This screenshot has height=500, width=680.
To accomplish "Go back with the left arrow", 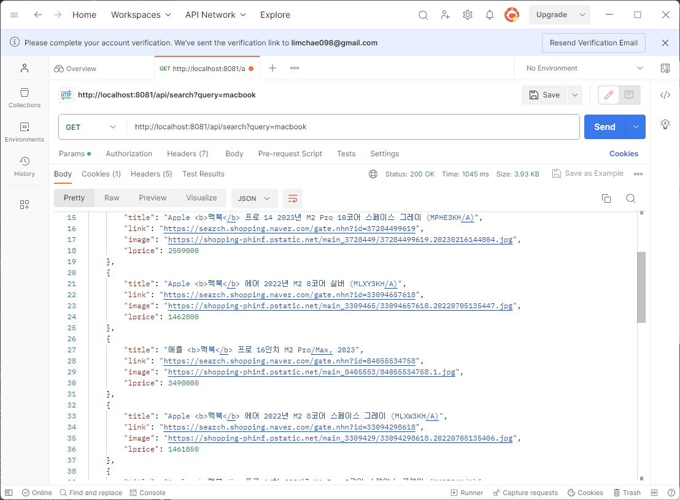I will [38, 15].
